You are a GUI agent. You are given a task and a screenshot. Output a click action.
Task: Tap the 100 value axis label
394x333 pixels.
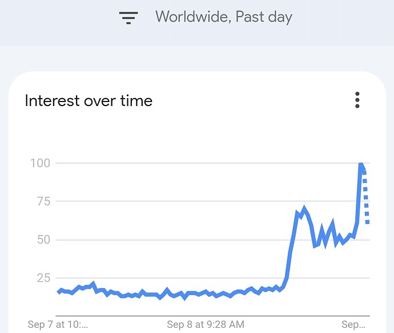pos(40,163)
